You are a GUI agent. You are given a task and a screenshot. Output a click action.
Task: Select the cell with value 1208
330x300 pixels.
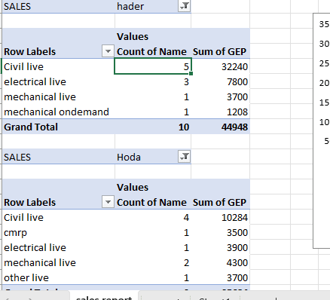(x=220, y=112)
